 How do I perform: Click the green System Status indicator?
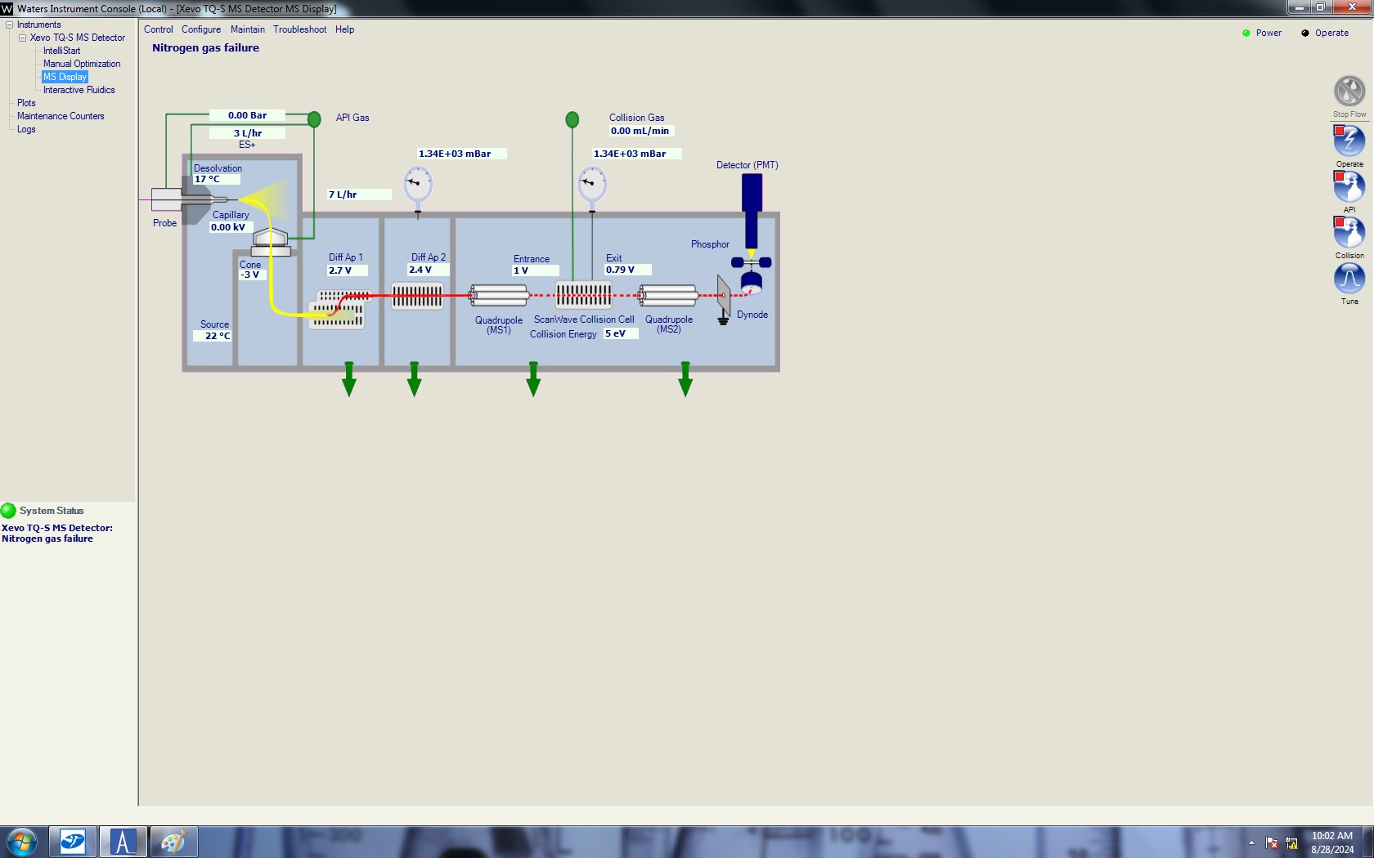pos(8,511)
